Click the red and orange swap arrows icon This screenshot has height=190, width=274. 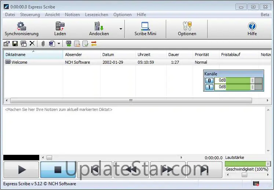pyautogui.click(x=94, y=44)
